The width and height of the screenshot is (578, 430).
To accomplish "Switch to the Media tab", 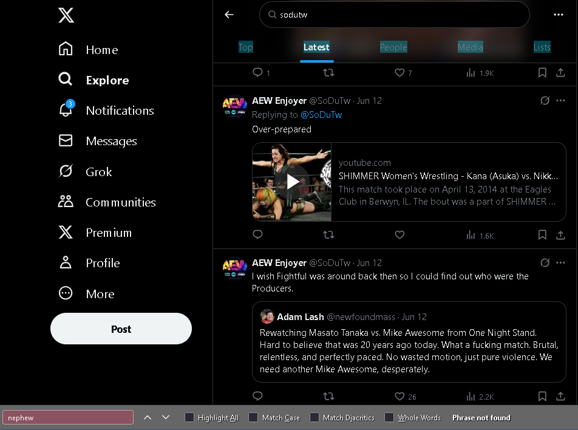I will [x=471, y=47].
